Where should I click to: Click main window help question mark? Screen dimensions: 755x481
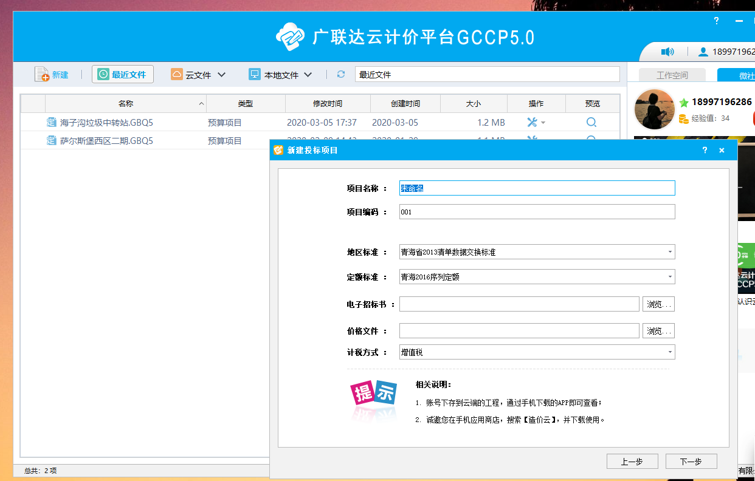pos(717,20)
